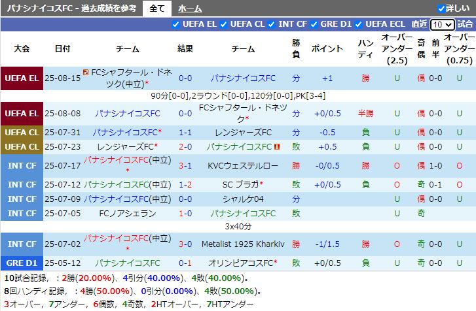The width and height of the screenshot is (476, 311).
Task: Open UEFA CL competition on 25-07-23 row
Action: (22, 146)
